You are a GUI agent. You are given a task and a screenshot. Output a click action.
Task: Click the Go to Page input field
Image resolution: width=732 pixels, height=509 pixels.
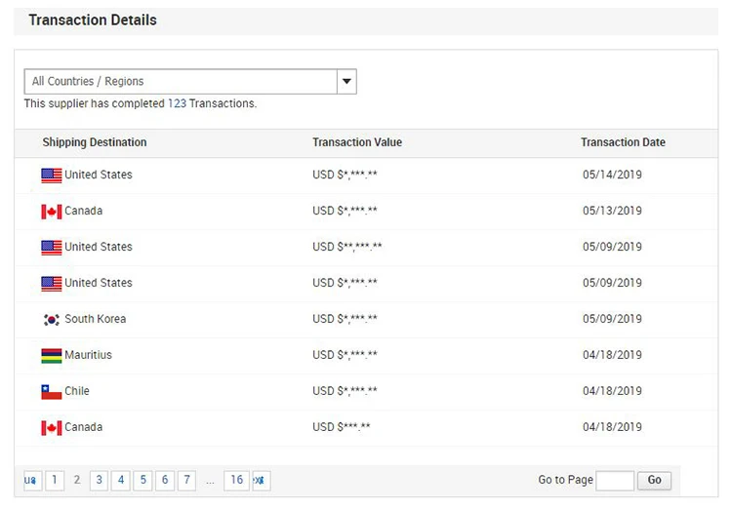click(615, 480)
